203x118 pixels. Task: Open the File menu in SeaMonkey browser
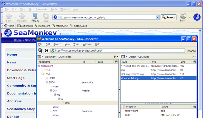pyautogui.click(x=7, y=9)
